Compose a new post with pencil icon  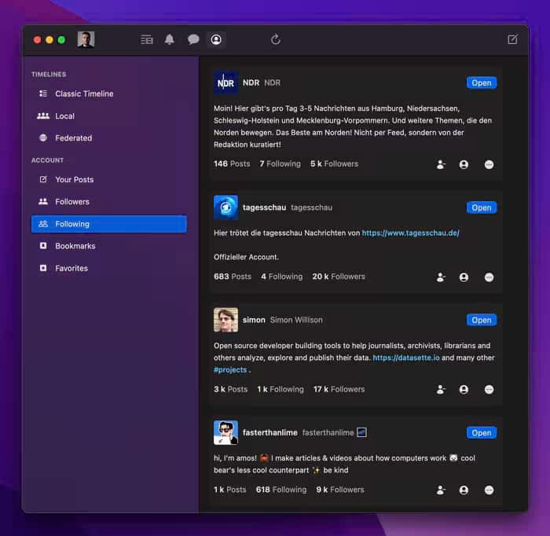coord(512,39)
